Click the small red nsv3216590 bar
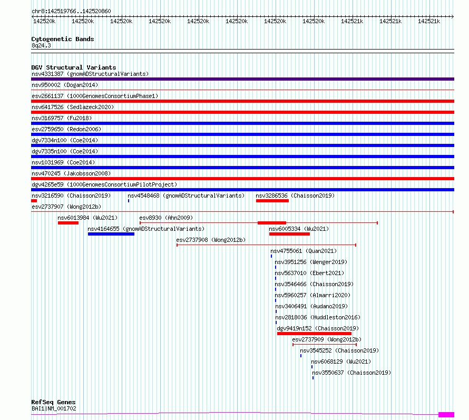 pyautogui.click(x=34, y=201)
